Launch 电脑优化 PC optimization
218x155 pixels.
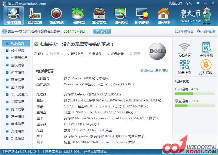click(x=120, y=15)
